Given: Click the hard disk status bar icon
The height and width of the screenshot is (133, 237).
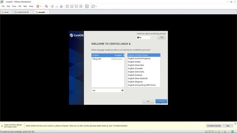Looking at the screenshot, I should [x=206, y=132].
